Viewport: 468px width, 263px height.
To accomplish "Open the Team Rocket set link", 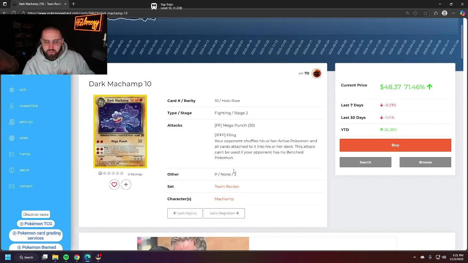I will pyautogui.click(x=227, y=186).
